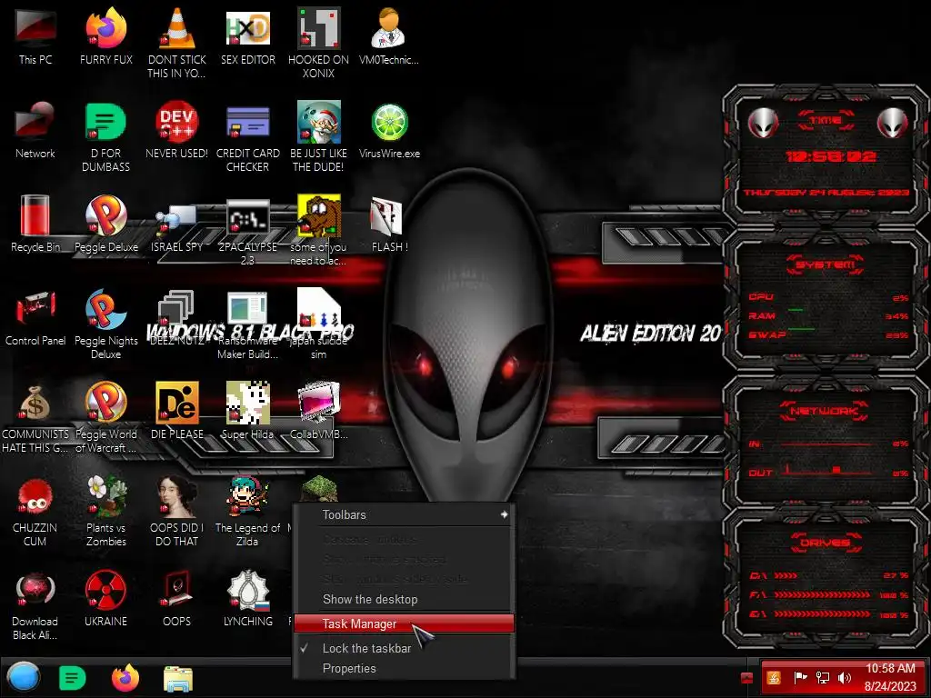Open This PC desktop icon
This screenshot has width=931, height=698.
(x=35, y=28)
